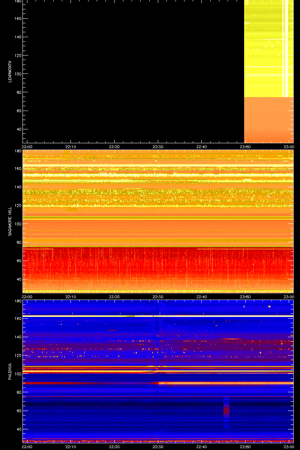Click the 100 frequency label on Palehua axis
The width and height of the screenshot is (300, 450).
pos(18,374)
